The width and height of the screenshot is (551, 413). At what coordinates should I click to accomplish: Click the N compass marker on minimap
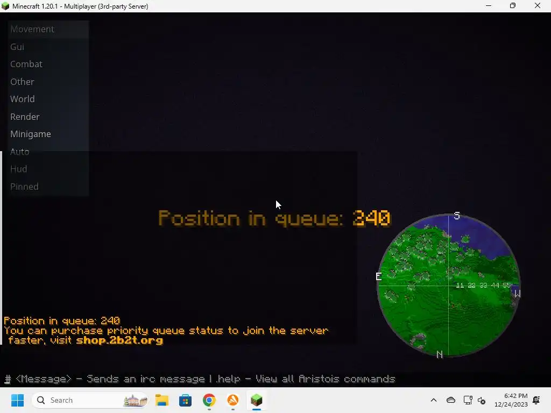pyautogui.click(x=439, y=355)
